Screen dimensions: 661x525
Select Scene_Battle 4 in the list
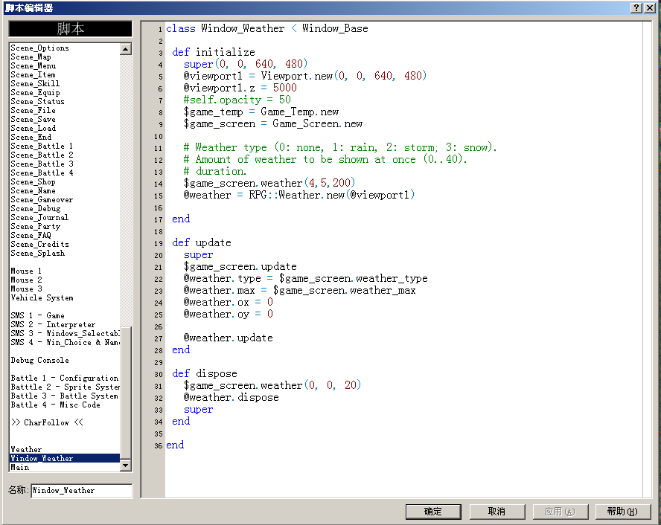pos(42,173)
